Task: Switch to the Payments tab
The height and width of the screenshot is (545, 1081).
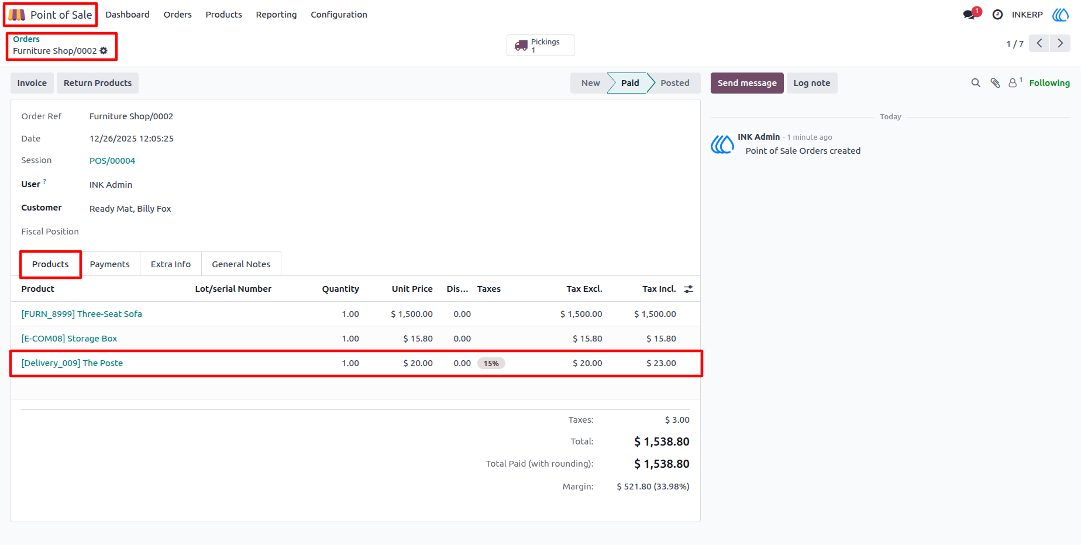Action: tap(110, 264)
